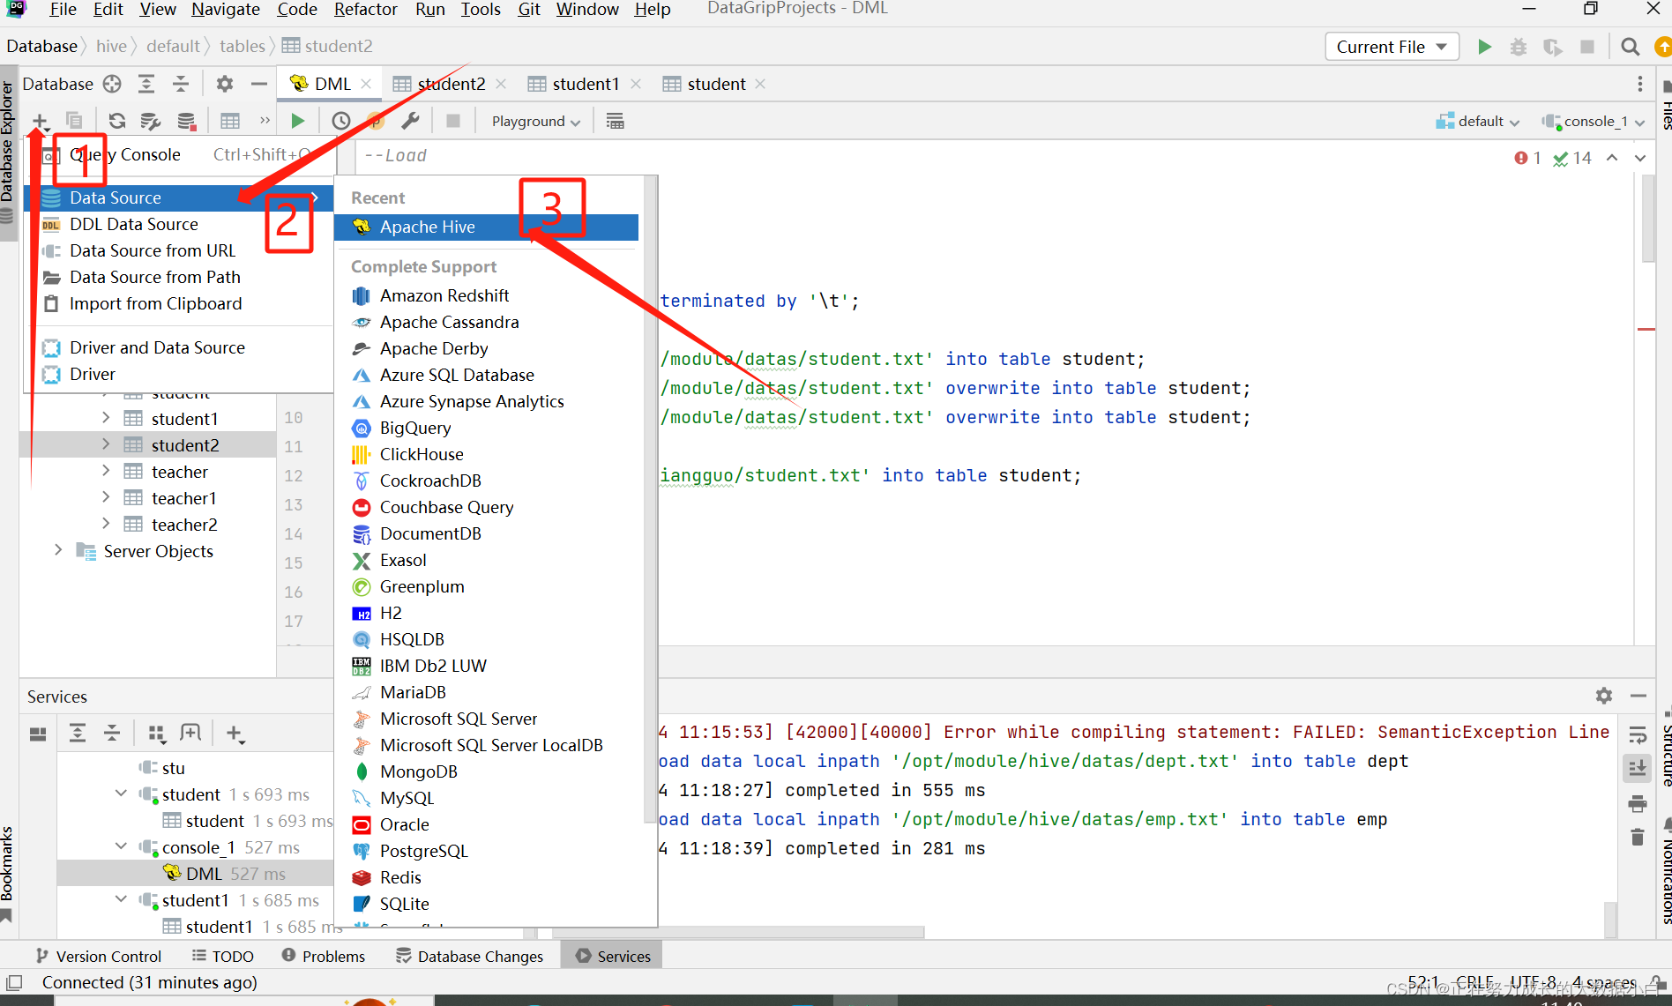Screen dimensions: 1672x1006
Task: Go to next highlighted error arrow
Action: (x=1639, y=158)
